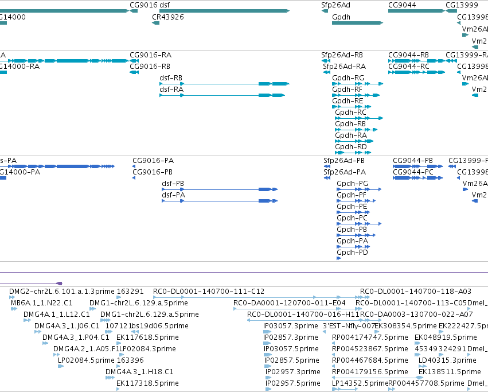The image size is (488, 392).
Task: Click the Gpdh-PB protein label
Action: point(352,230)
